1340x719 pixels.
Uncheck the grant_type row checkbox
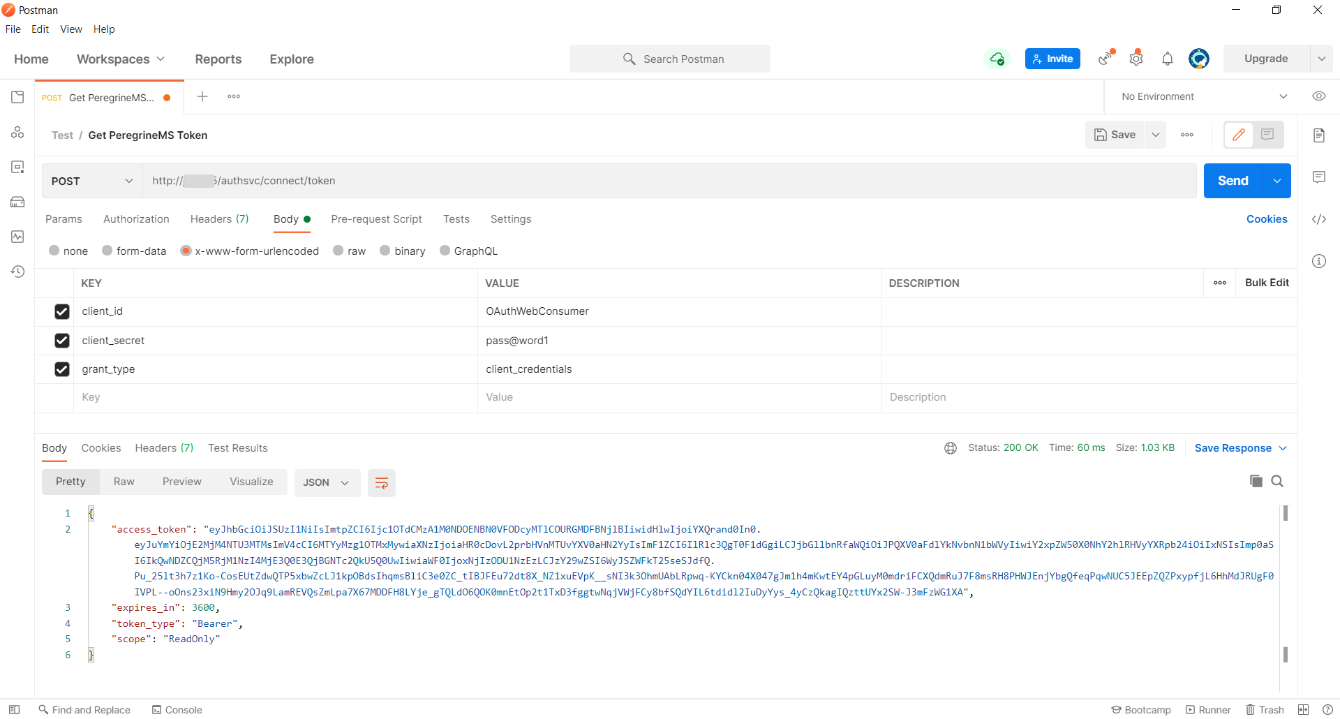[x=62, y=369]
